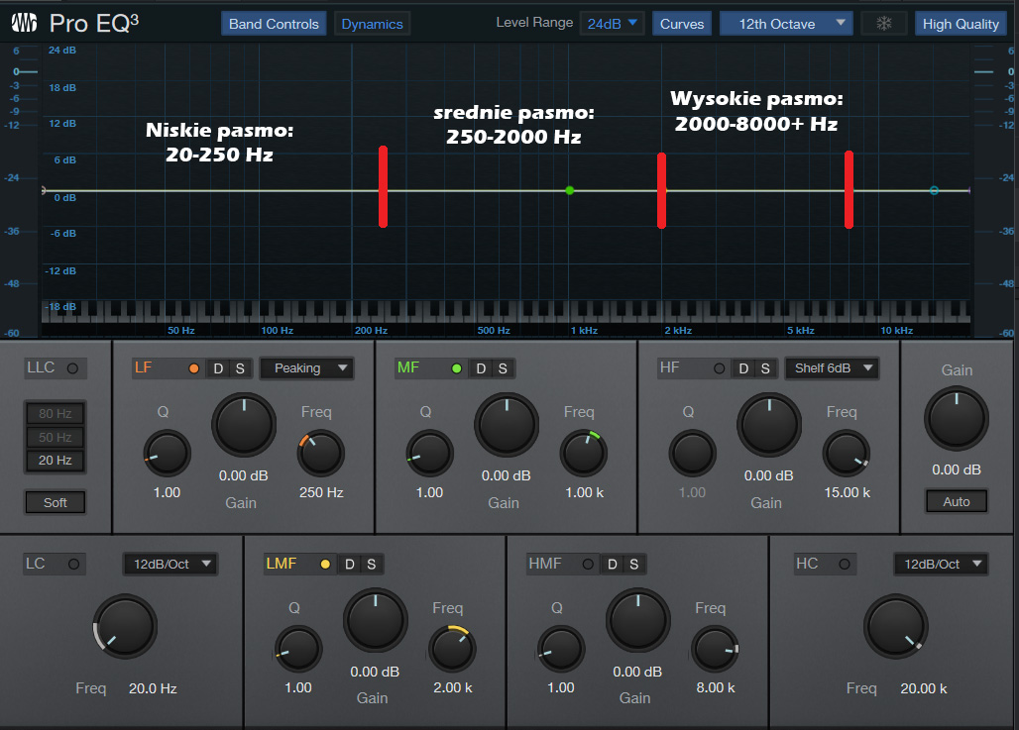The width and height of the screenshot is (1019, 730).
Task: Click the master Gain knob
Action: click(x=956, y=418)
